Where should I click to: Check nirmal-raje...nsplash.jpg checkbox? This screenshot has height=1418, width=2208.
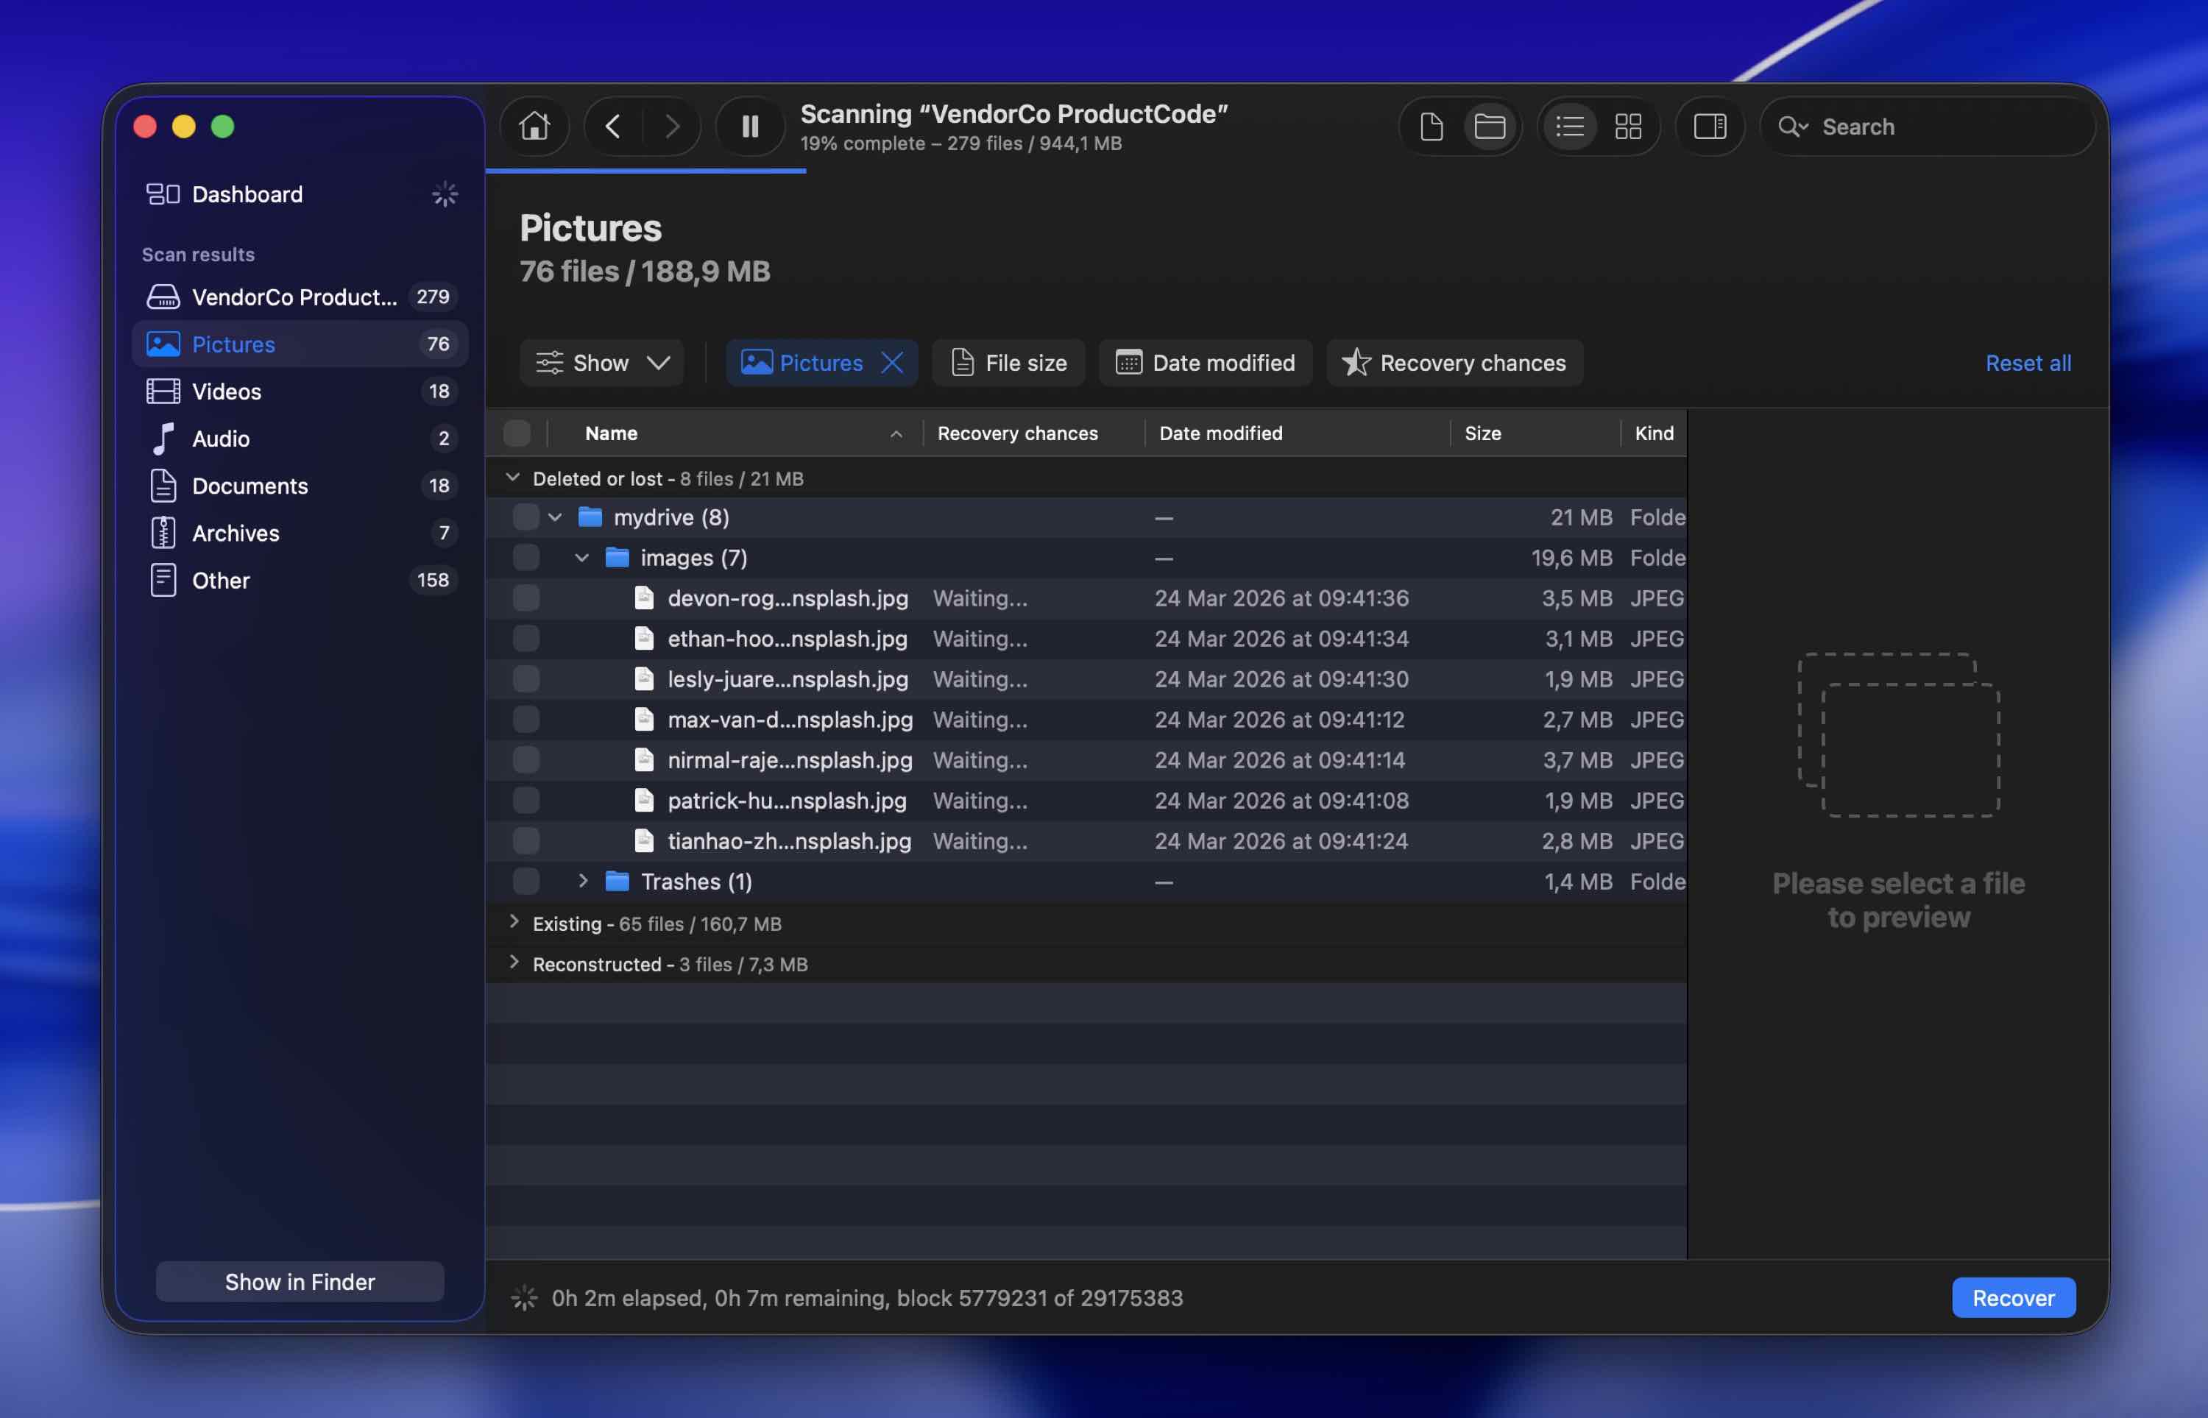pos(526,759)
